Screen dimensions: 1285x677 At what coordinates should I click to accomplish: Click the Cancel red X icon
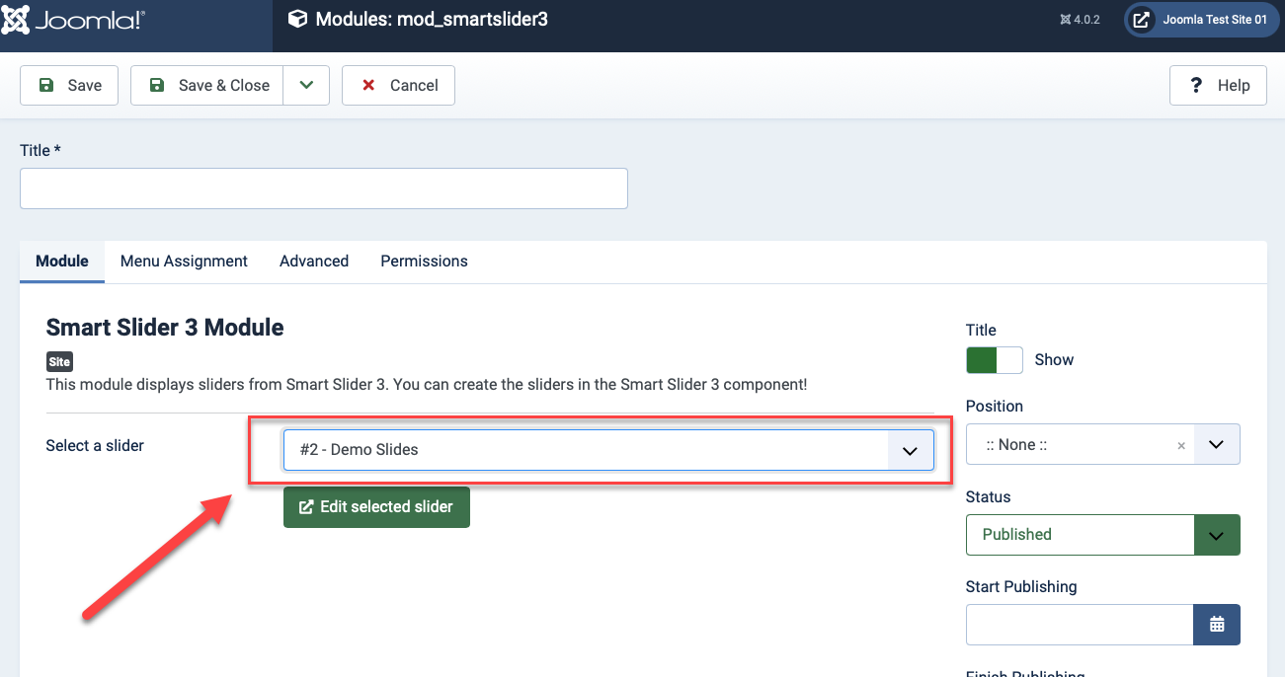point(368,86)
